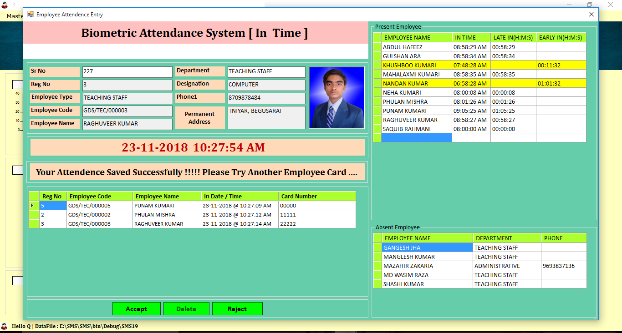Click the Phone1 field with 8709878484
This screenshot has height=333, width=622.
click(266, 98)
